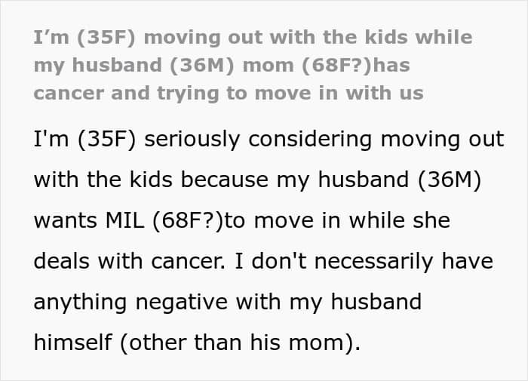Click '(36M)' in the body paragraph
The height and width of the screenshot is (381, 528).
coord(450,180)
